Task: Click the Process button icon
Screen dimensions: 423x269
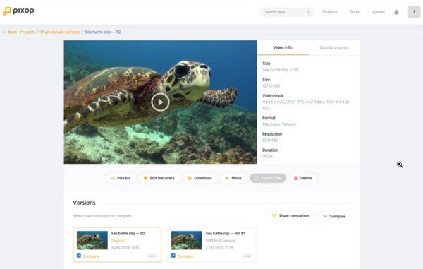Action: (x=113, y=178)
